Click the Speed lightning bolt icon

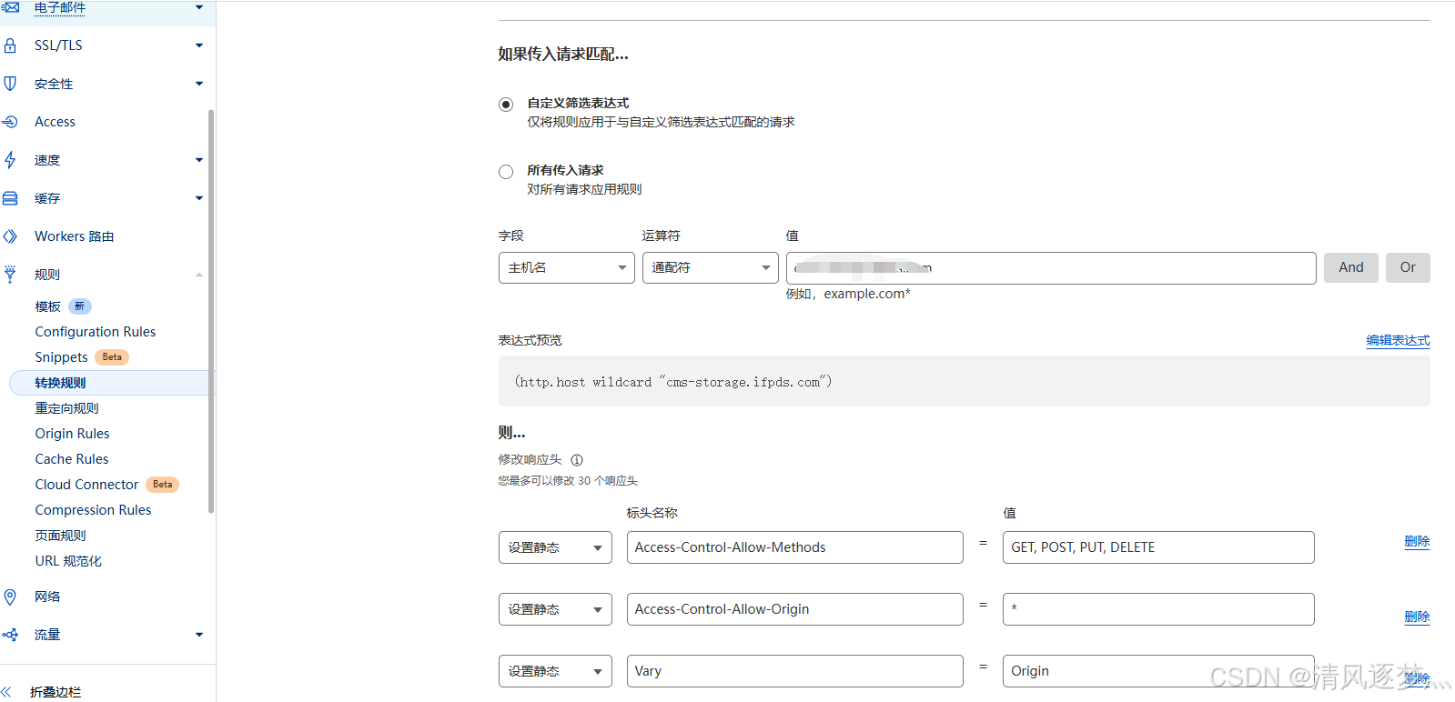pos(10,160)
